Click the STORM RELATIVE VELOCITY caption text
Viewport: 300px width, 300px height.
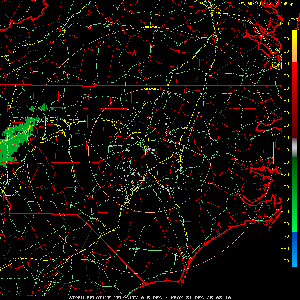(103, 298)
